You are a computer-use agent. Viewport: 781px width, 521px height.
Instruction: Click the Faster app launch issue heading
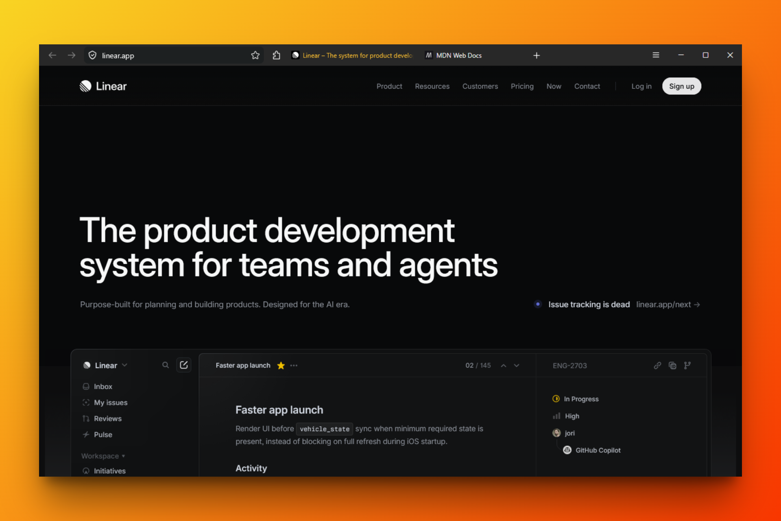click(279, 410)
